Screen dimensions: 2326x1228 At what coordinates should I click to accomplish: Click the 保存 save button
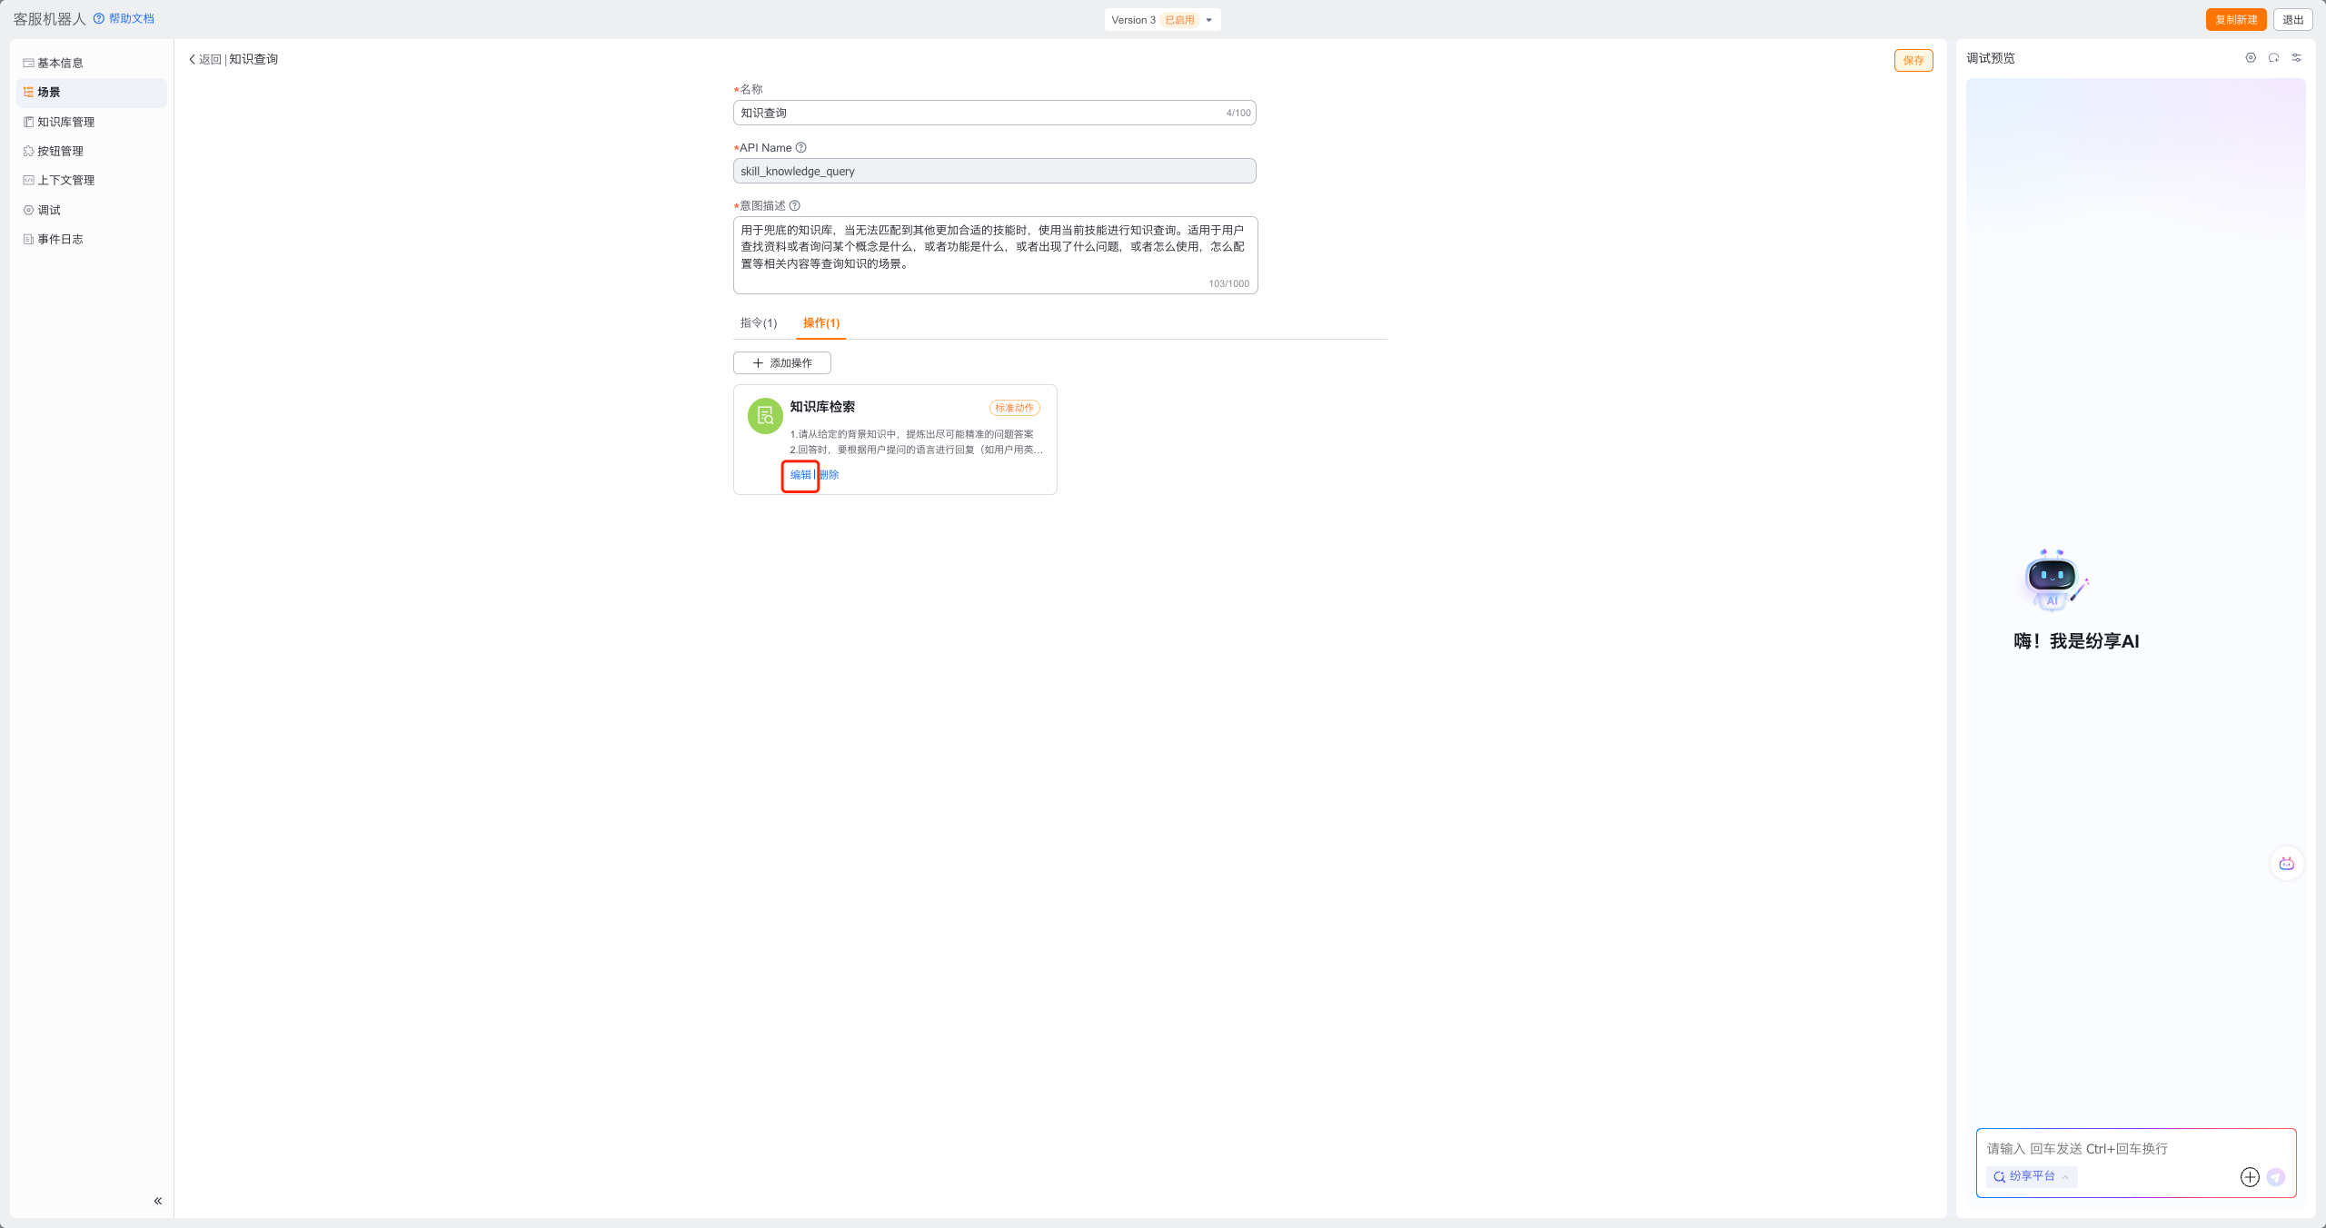coord(1913,61)
